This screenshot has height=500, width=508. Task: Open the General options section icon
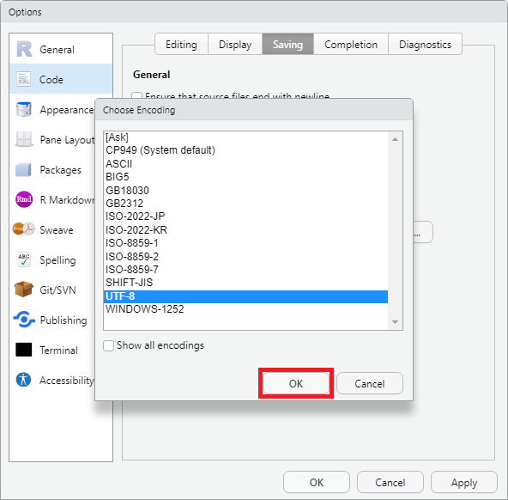pyautogui.click(x=24, y=49)
